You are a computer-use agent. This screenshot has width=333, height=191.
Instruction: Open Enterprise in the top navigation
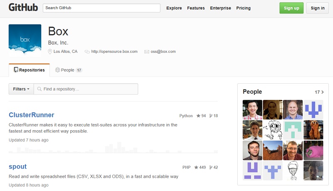click(221, 8)
